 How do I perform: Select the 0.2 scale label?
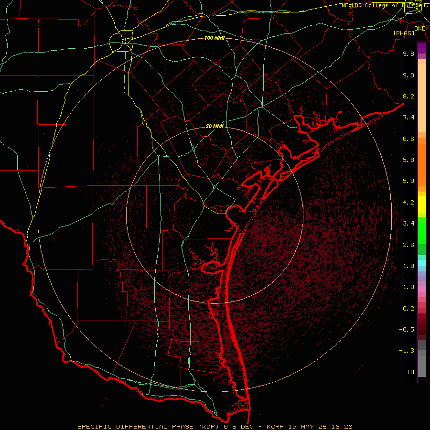coord(408,309)
